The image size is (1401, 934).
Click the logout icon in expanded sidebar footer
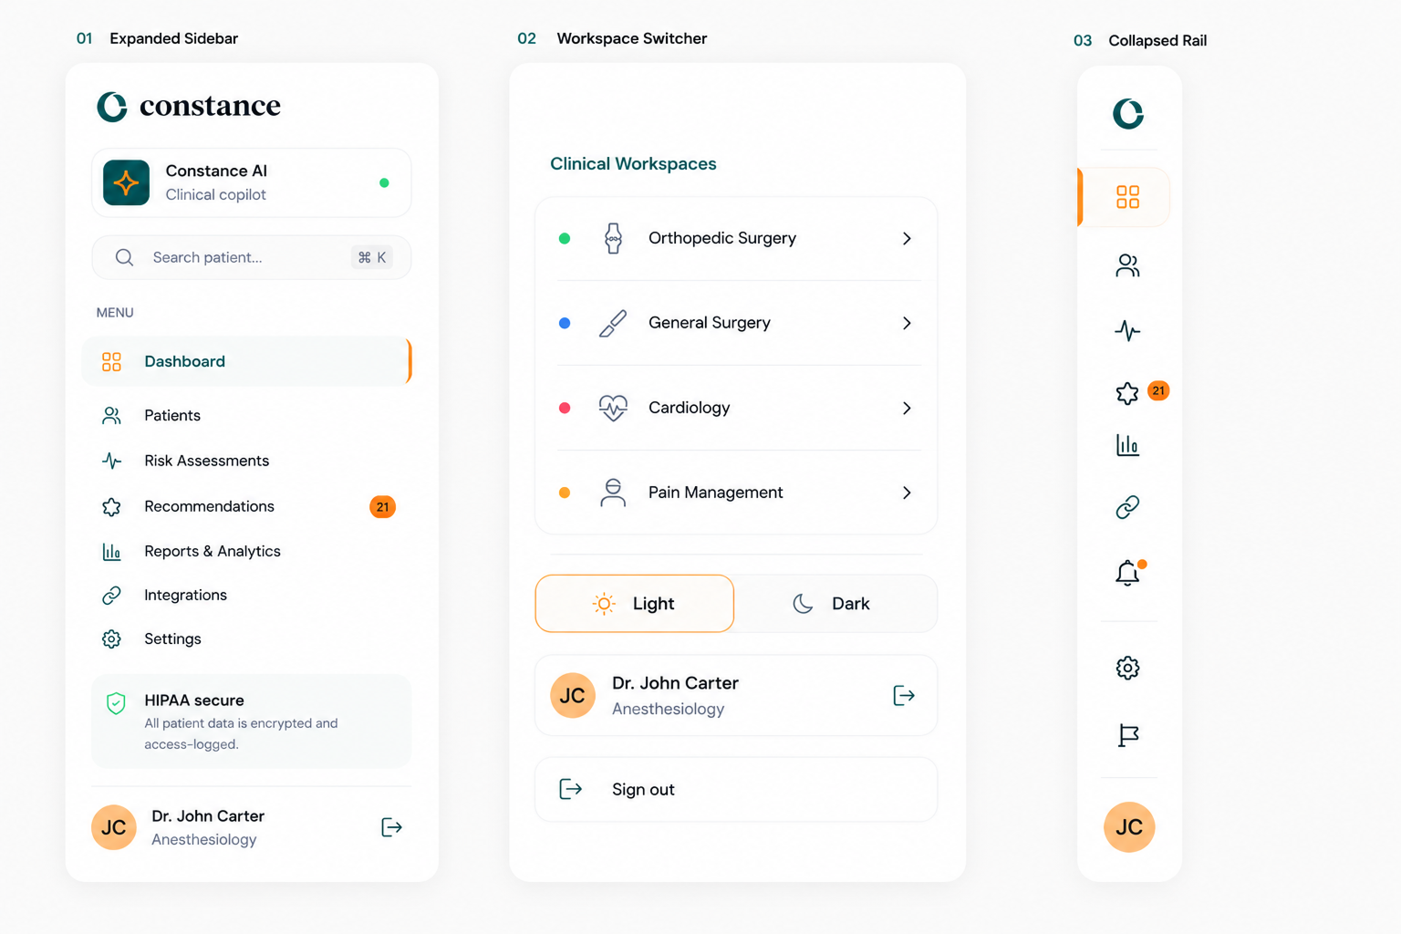[391, 827]
